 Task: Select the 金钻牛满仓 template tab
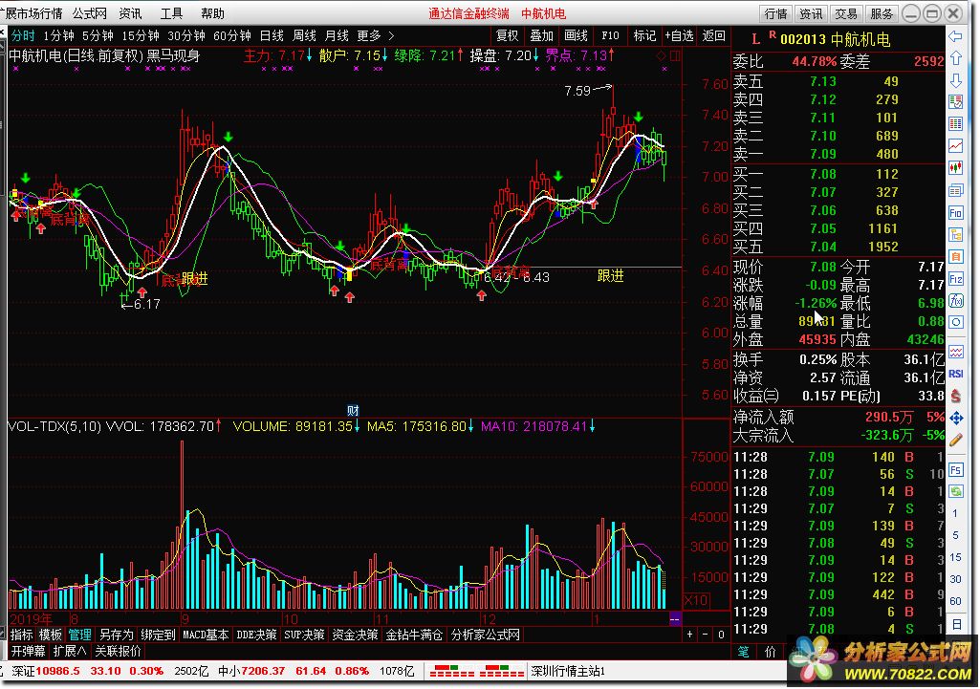[x=414, y=635]
